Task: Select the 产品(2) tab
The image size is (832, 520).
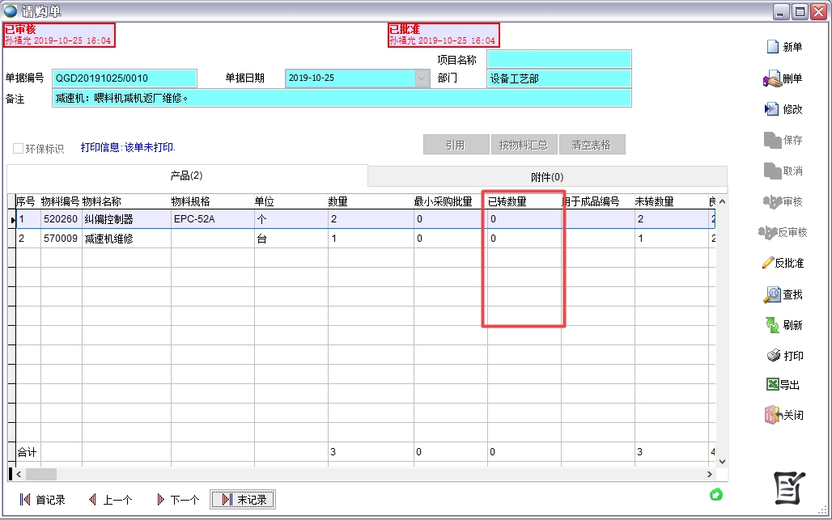Action: point(186,175)
